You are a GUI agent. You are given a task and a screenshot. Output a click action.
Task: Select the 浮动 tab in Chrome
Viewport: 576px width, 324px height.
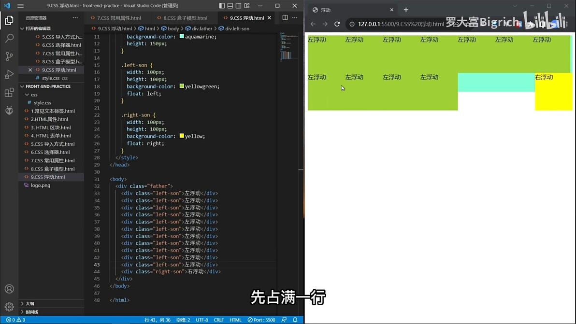[353, 10]
